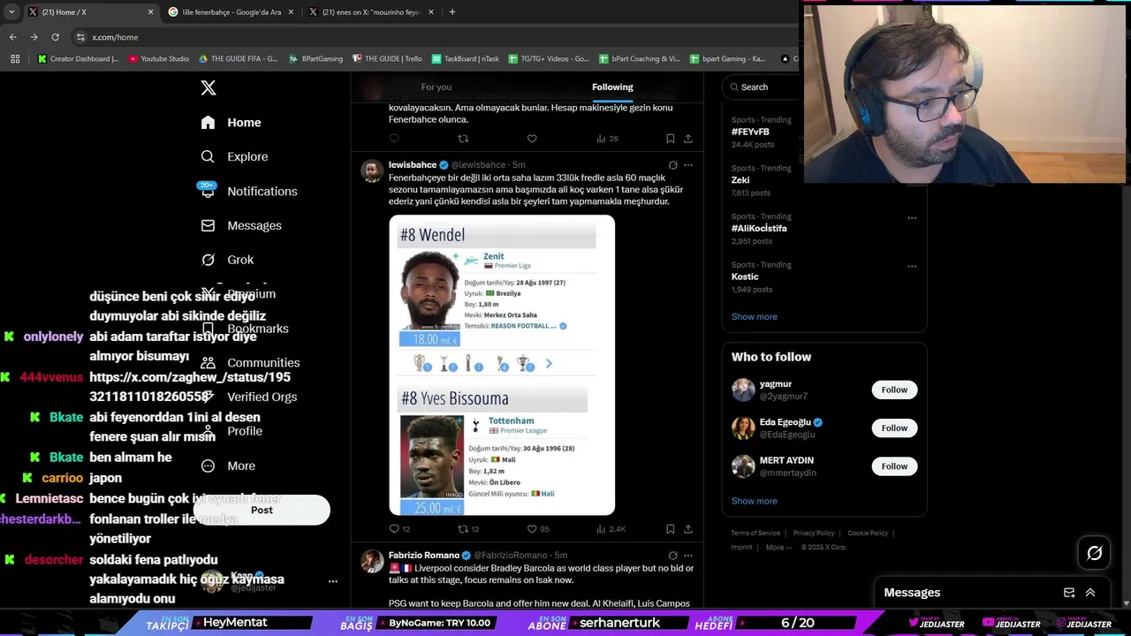
Task: Open THE GUIDE | Trello bookmark
Action: click(x=387, y=58)
